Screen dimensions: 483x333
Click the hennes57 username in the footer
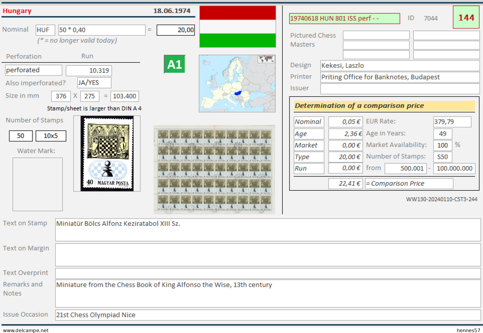468,330
